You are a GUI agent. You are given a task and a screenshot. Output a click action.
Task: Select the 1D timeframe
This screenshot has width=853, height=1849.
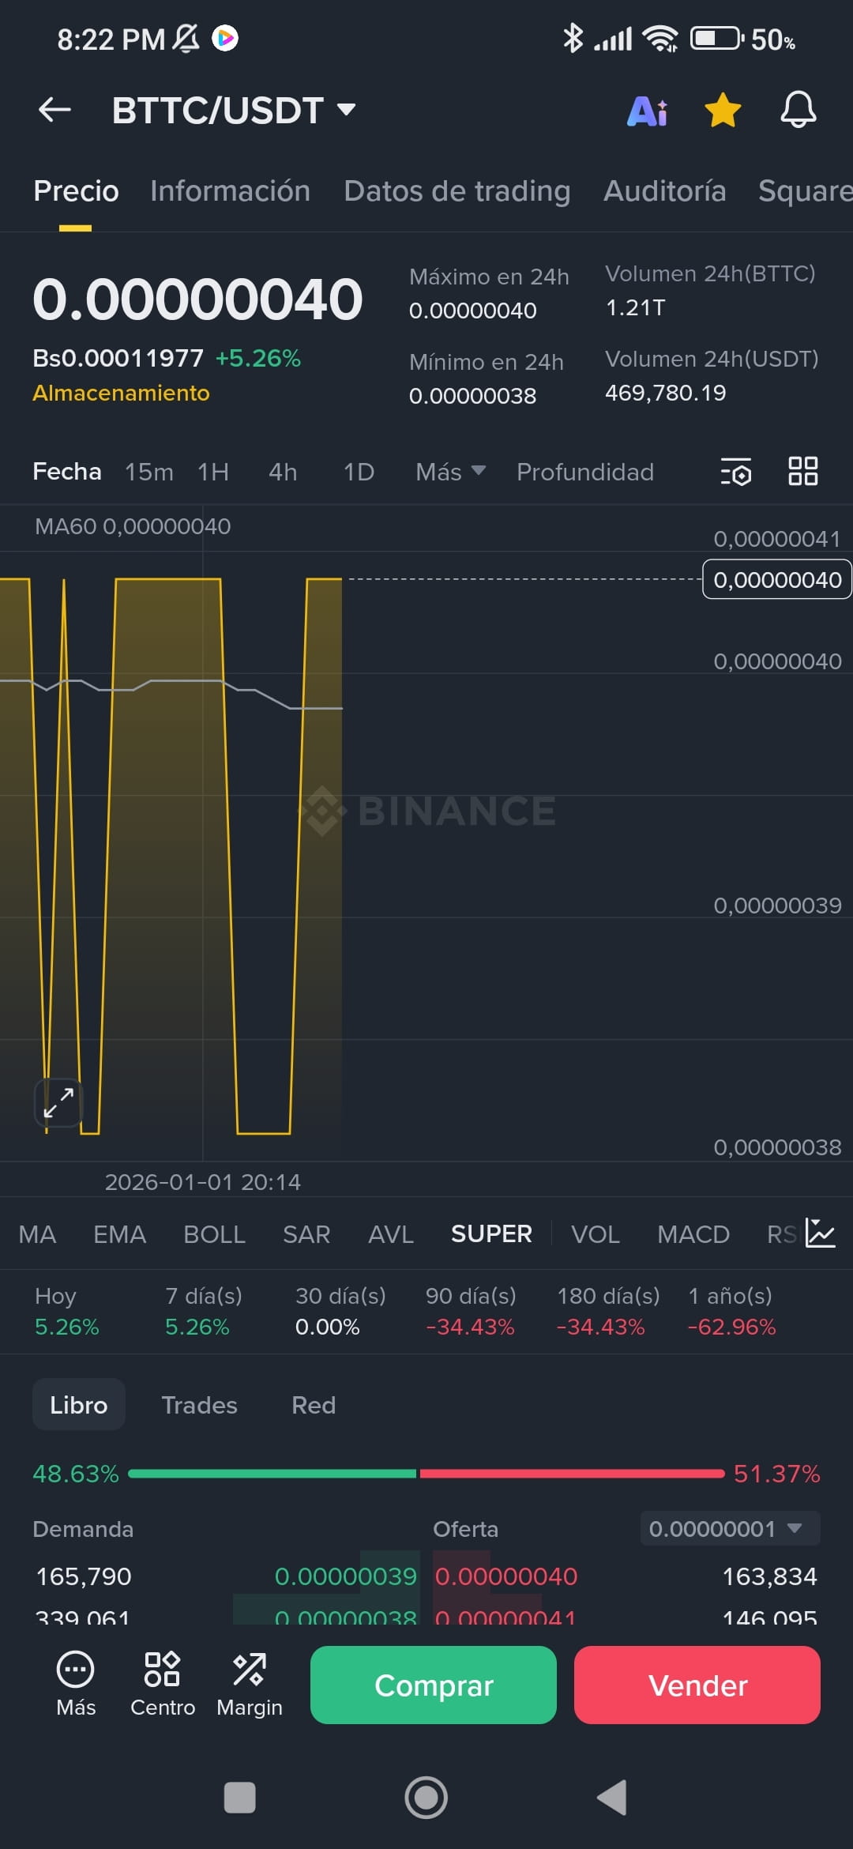pos(359,472)
